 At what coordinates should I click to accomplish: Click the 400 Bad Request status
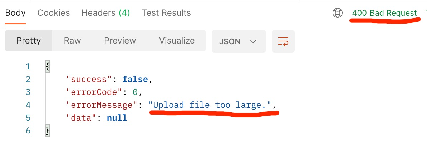[384, 13]
